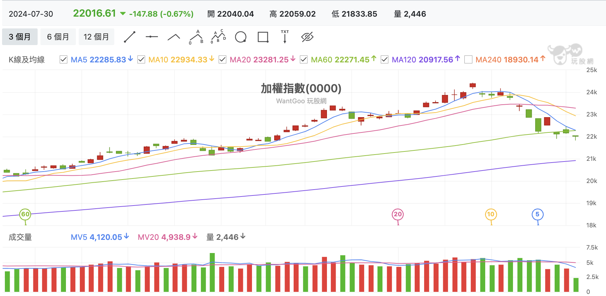The height and width of the screenshot is (296, 606).
Task: Pick the 0-A-B-C-D wave pattern tool
Action: (x=218, y=37)
